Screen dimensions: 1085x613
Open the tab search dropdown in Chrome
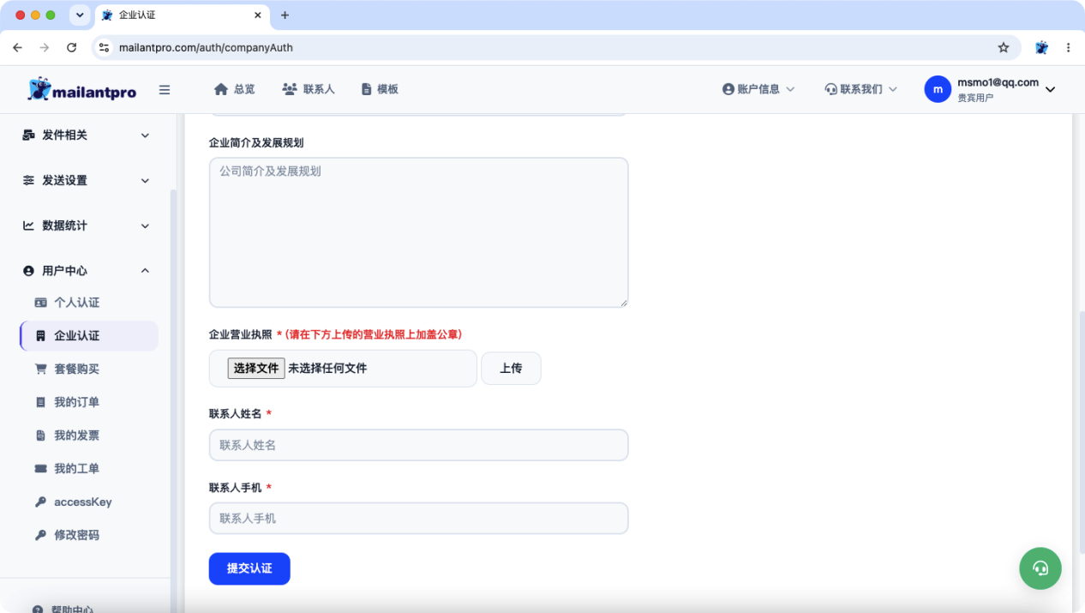point(80,15)
